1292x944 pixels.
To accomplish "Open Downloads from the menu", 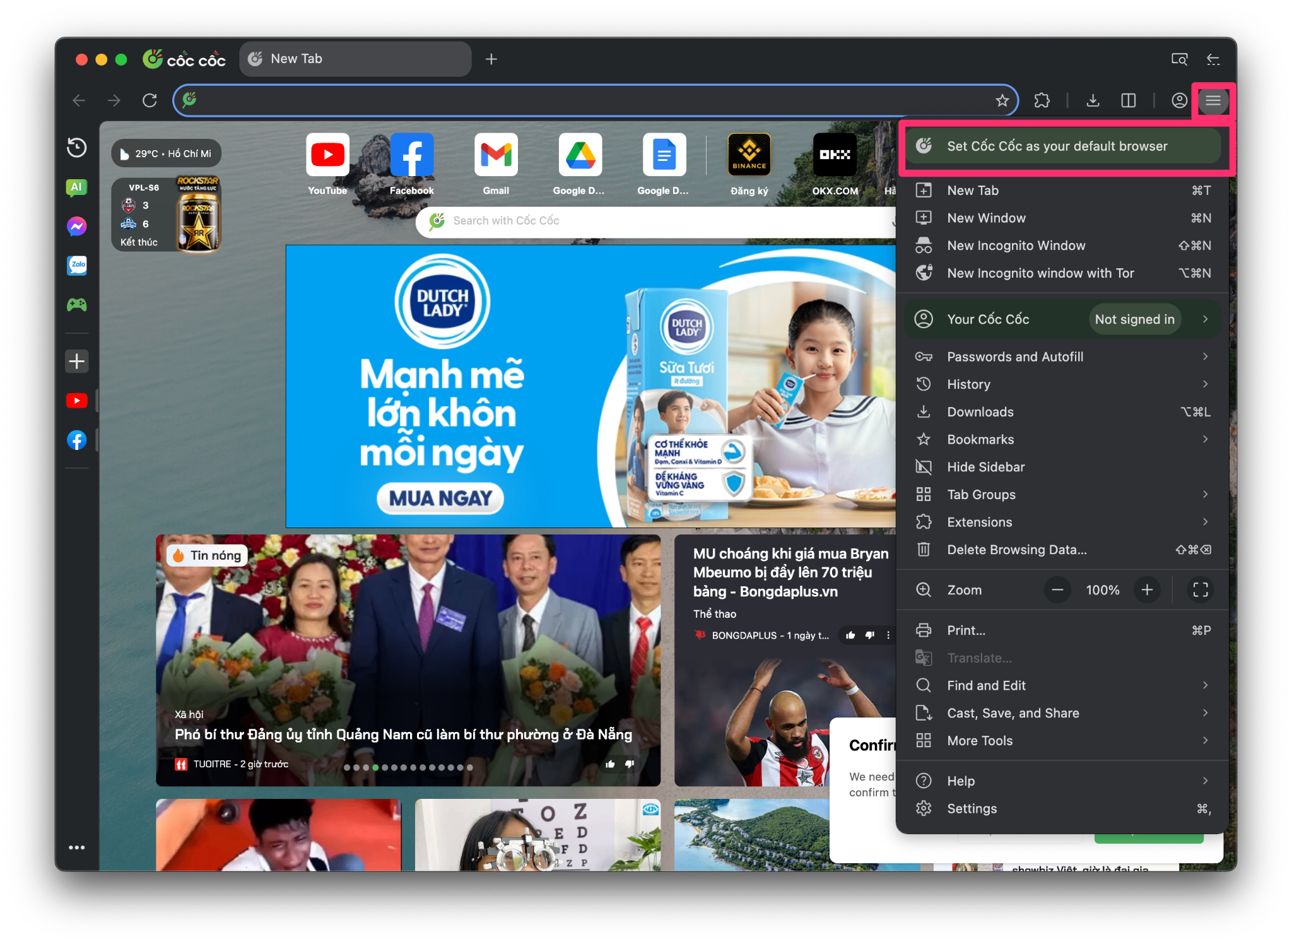I will [x=1062, y=412].
